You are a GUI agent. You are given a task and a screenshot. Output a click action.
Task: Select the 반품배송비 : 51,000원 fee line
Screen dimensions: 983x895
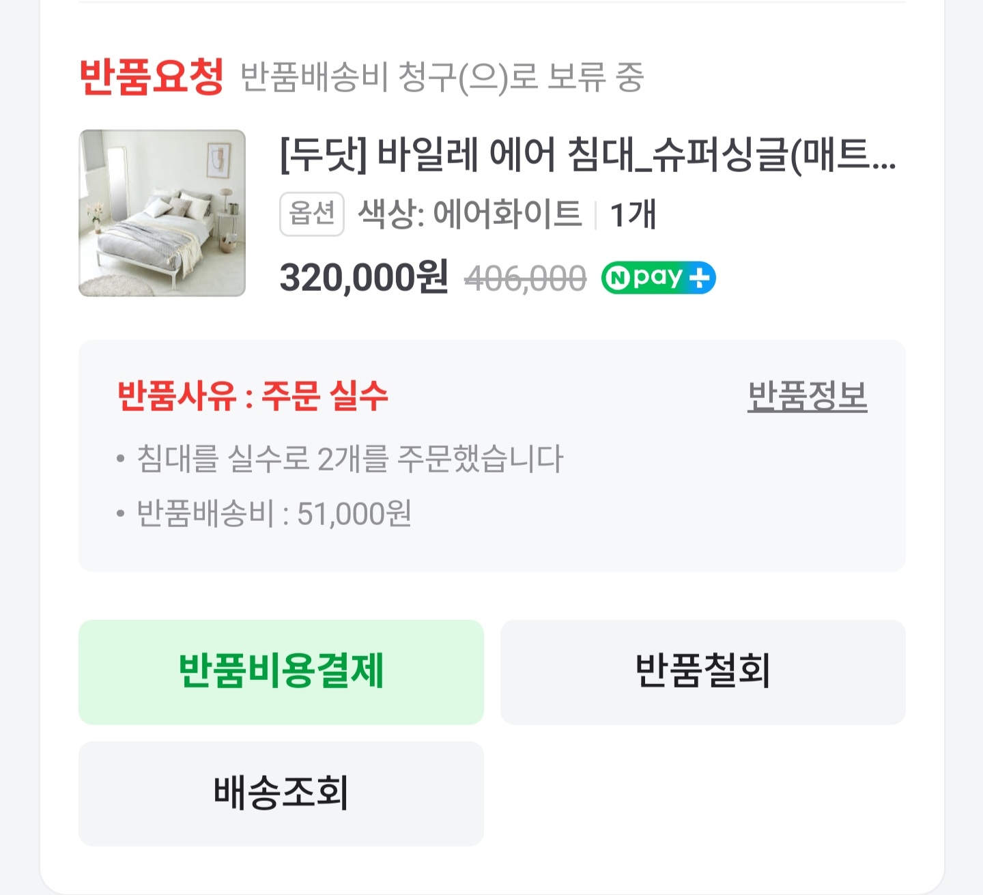[274, 513]
